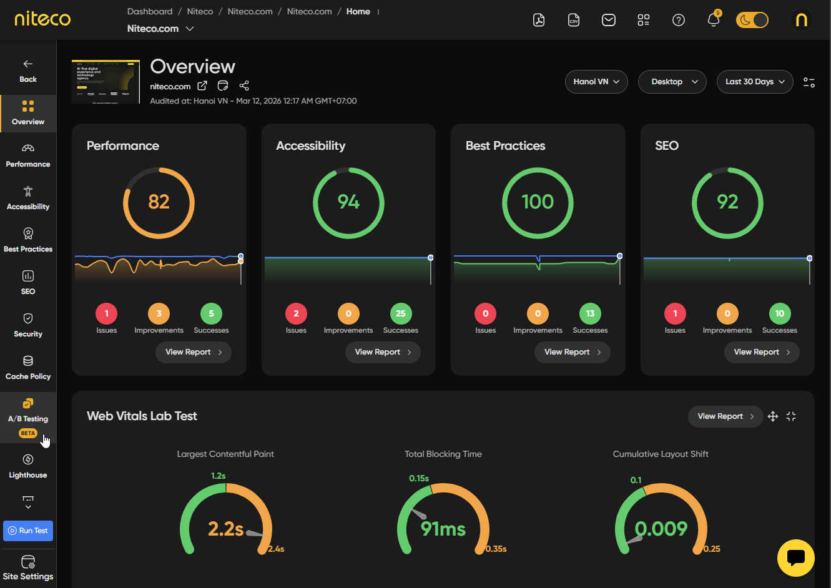This screenshot has height=588, width=831.
Task: Open A/B Testing in the sidebar
Action: tap(28, 418)
